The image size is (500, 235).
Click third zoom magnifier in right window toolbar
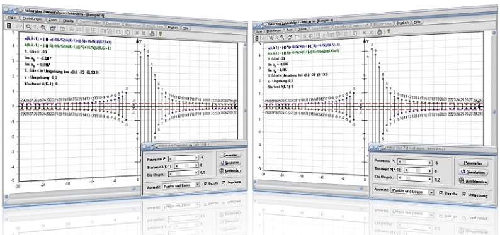[282, 37]
